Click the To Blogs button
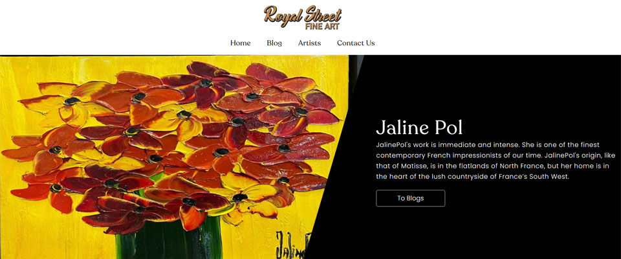This screenshot has width=621, height=259. [410, 198]
